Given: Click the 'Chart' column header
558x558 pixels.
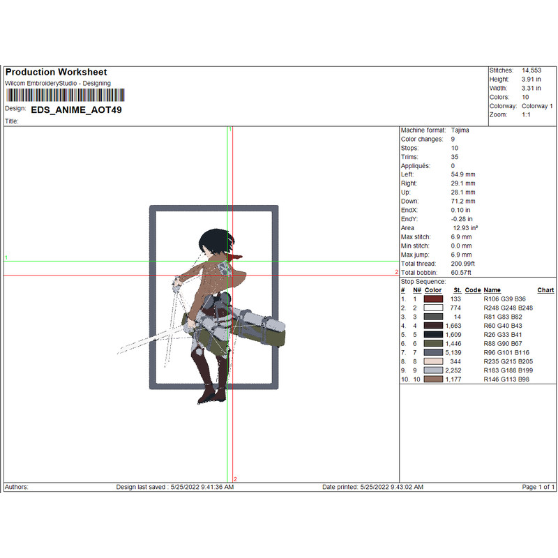Looking at the screenshot, I should (545, 290).
